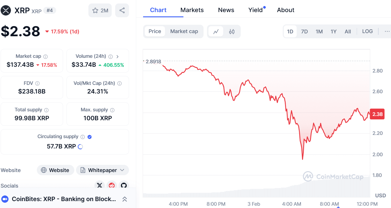
Task: Open more chart options via ellipsis
Action: click(387, 31)
